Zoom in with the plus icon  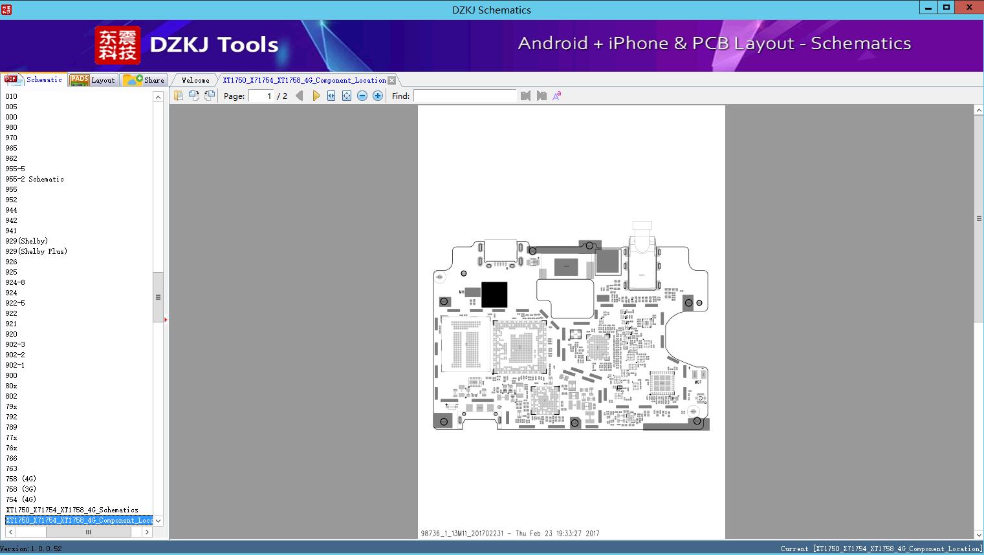pyautogui.click(x=378, y=96)
